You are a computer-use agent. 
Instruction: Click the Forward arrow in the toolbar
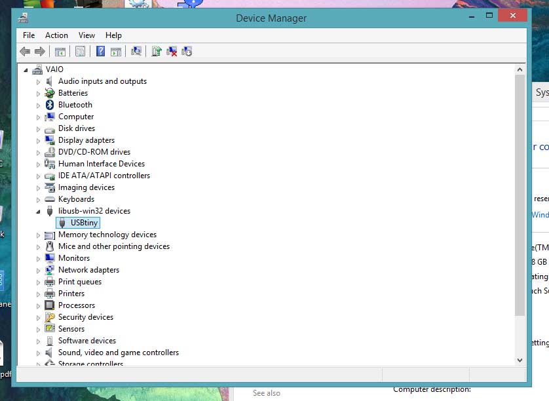(x=40, y=52)
